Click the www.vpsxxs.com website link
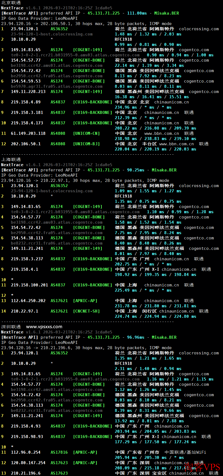 pyautogui.click(x=44, y=327)
